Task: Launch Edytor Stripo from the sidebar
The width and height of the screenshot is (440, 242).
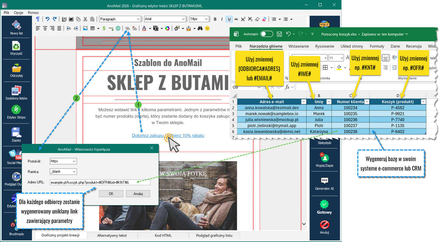Action: pyautogui.click(x=16, y=110)
